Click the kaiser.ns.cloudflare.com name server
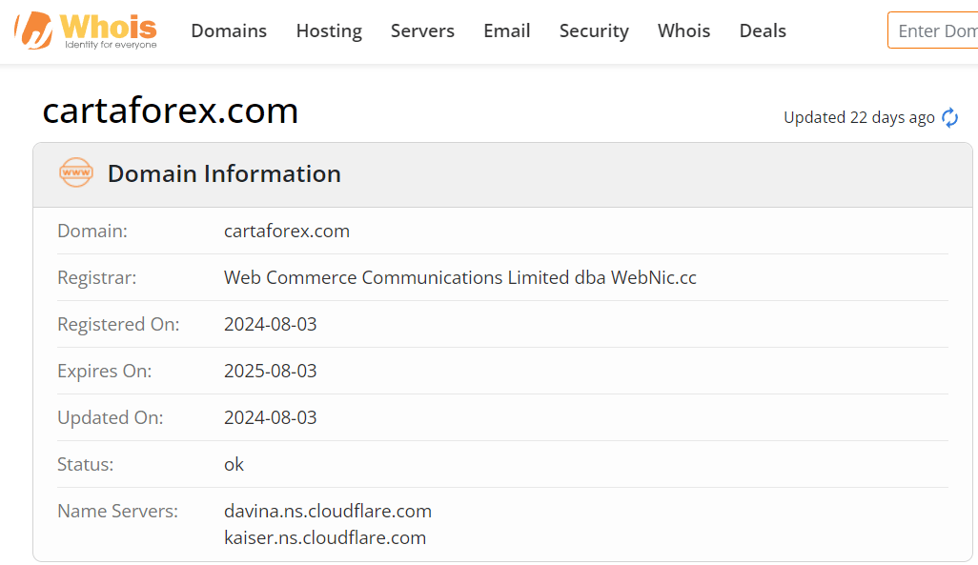 pyautogui.click(x=325, y=538)
